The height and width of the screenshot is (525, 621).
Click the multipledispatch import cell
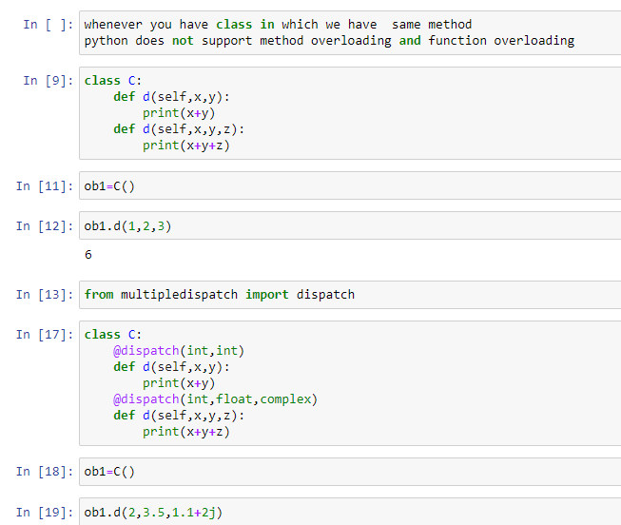click(350, 295)
